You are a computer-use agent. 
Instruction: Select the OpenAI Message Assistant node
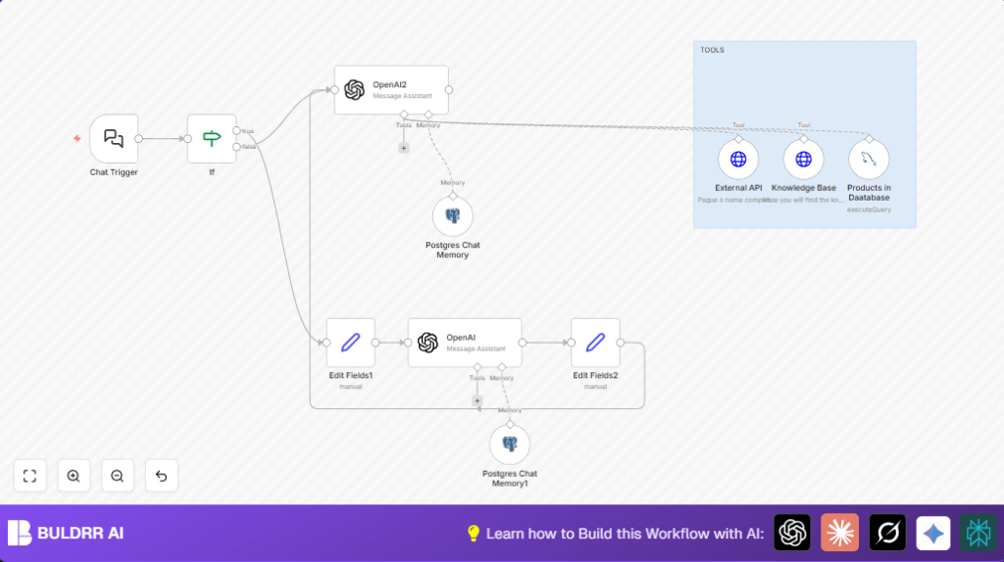pos(465,343)
